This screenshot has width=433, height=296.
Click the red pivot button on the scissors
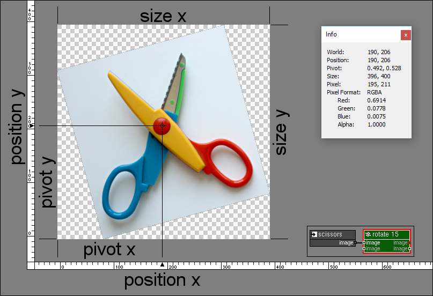point(162,126)
